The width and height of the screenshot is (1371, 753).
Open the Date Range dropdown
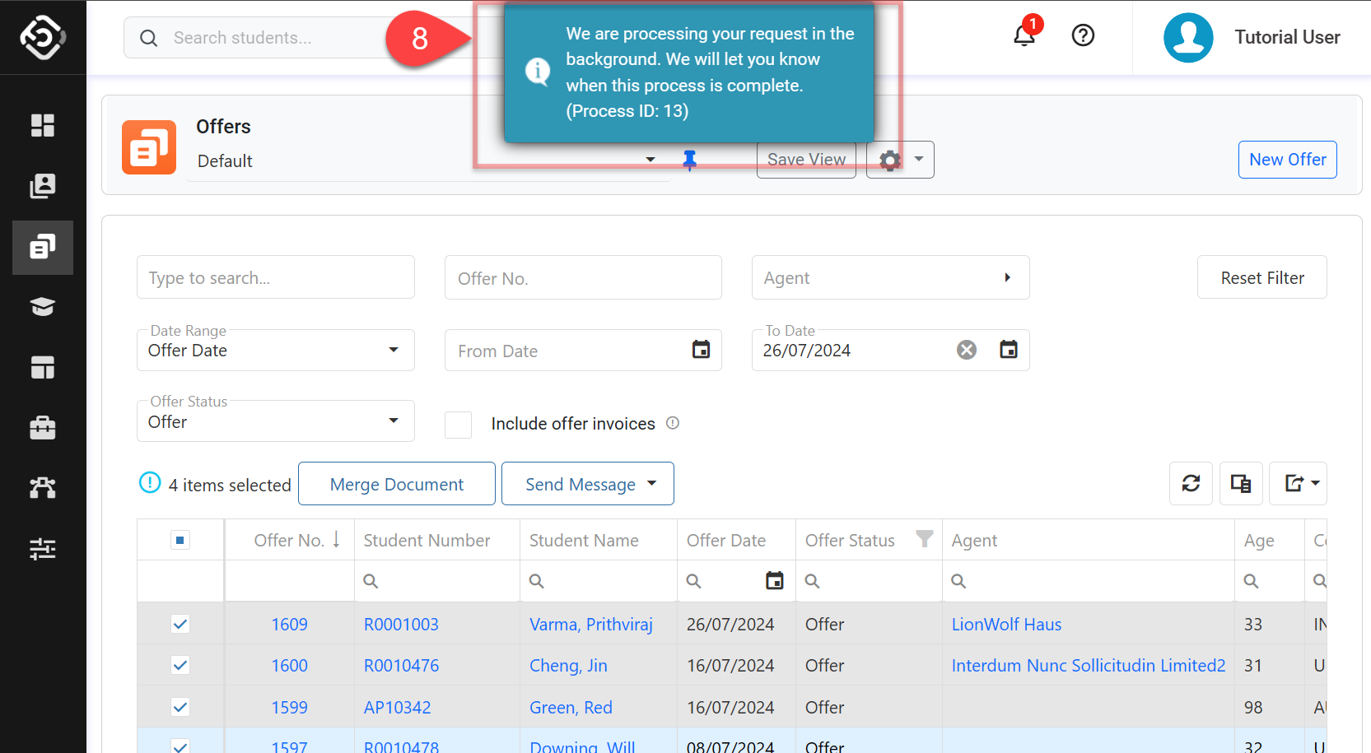(x=276, y=350)
